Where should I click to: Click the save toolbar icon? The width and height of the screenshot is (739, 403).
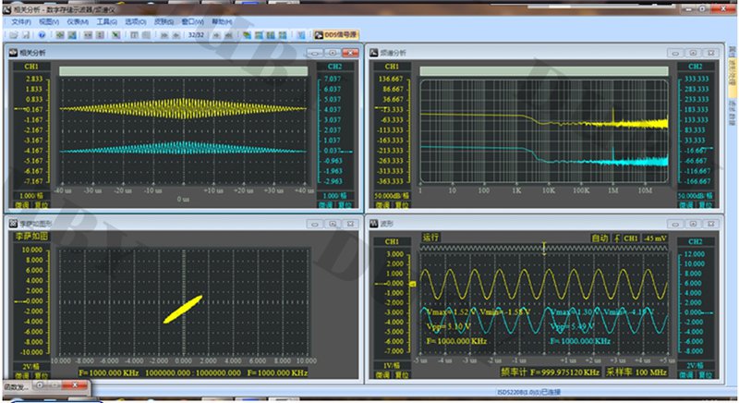[26, 35]
